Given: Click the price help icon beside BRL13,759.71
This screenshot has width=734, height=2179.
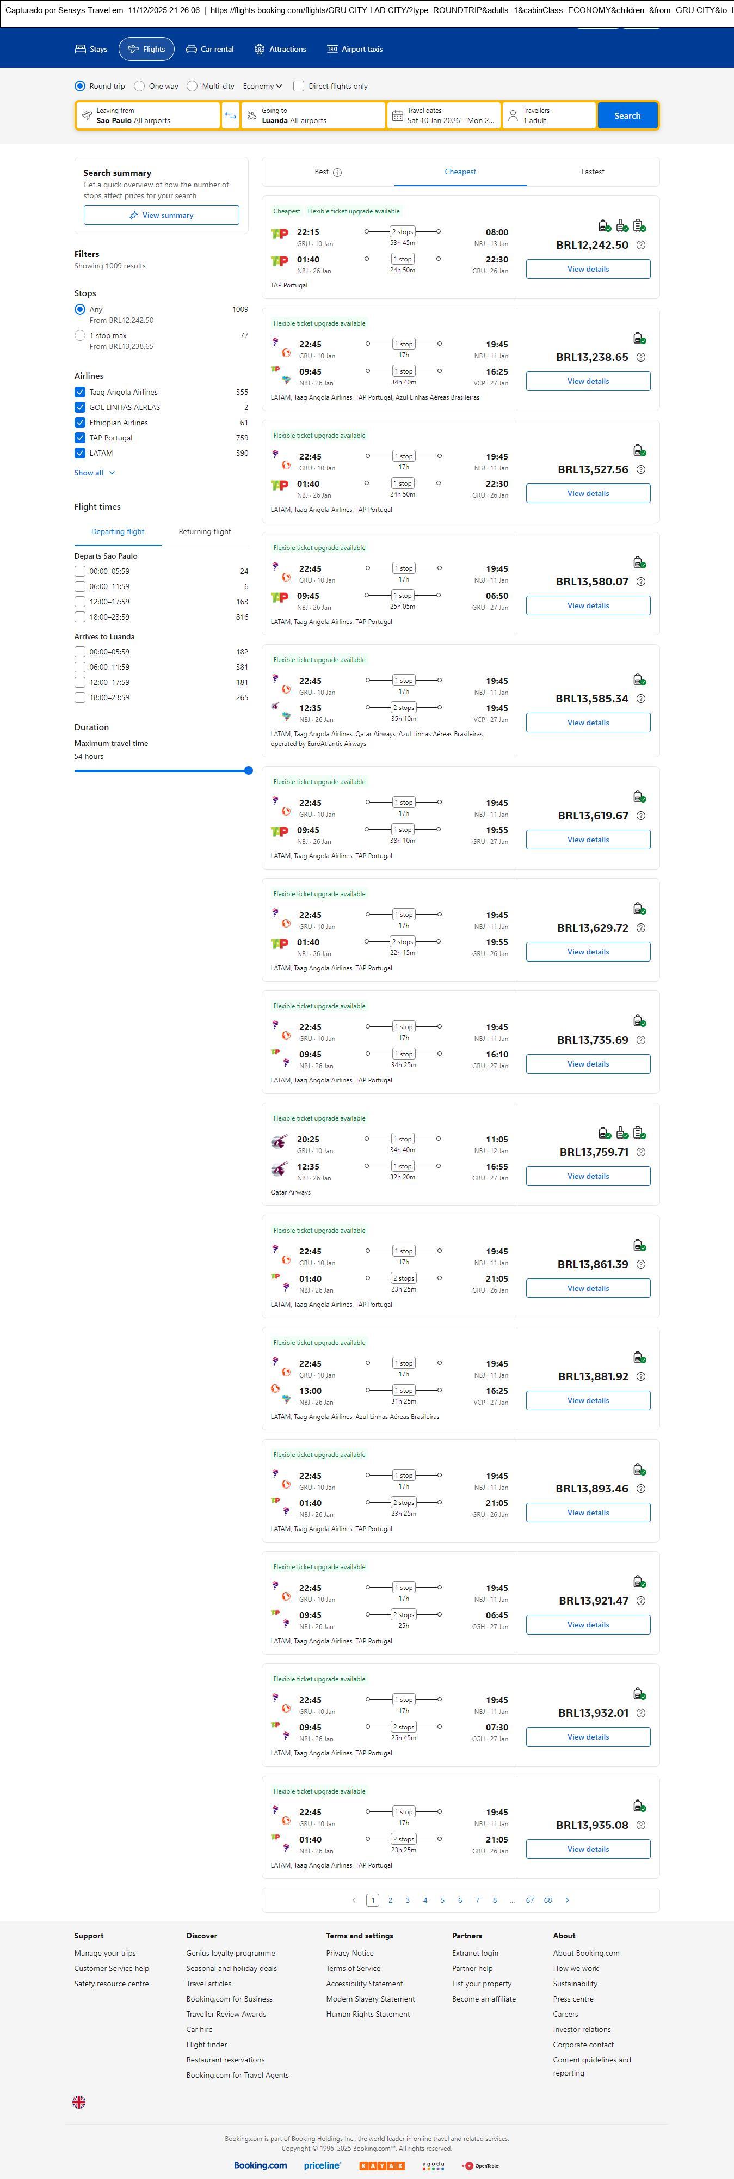Looking at the screenshot, I should coord(640,1152).
